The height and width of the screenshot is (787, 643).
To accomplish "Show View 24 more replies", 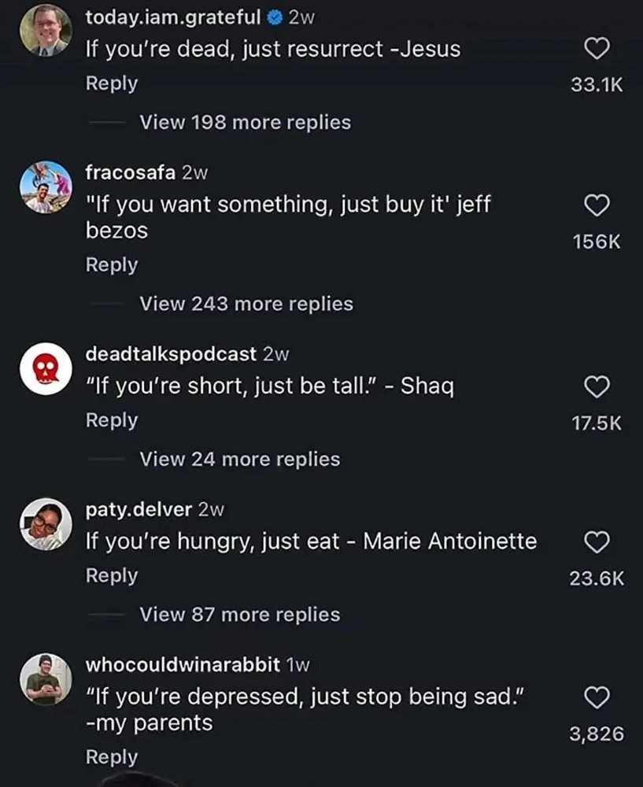I will pyautogui.click(x=239, y=459).
